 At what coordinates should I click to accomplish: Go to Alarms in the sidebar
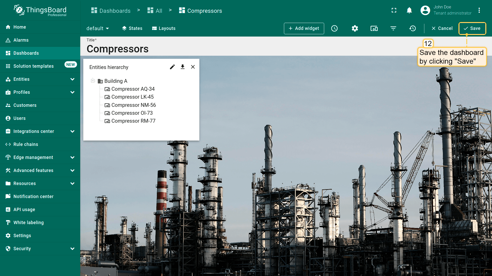[21, 40]
